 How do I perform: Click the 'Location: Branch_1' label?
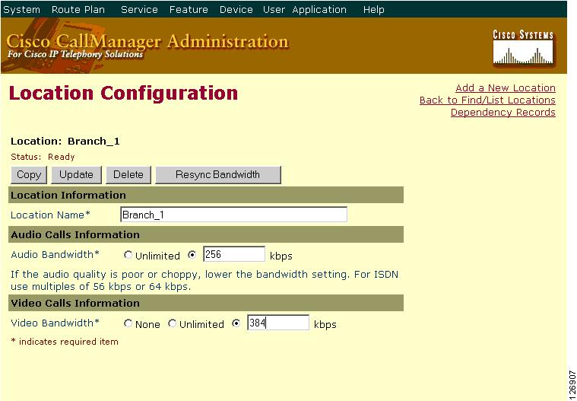[x=65, y=142]
